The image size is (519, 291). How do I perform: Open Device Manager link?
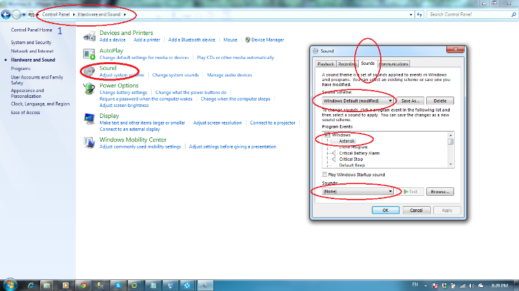tap(267, 40)
